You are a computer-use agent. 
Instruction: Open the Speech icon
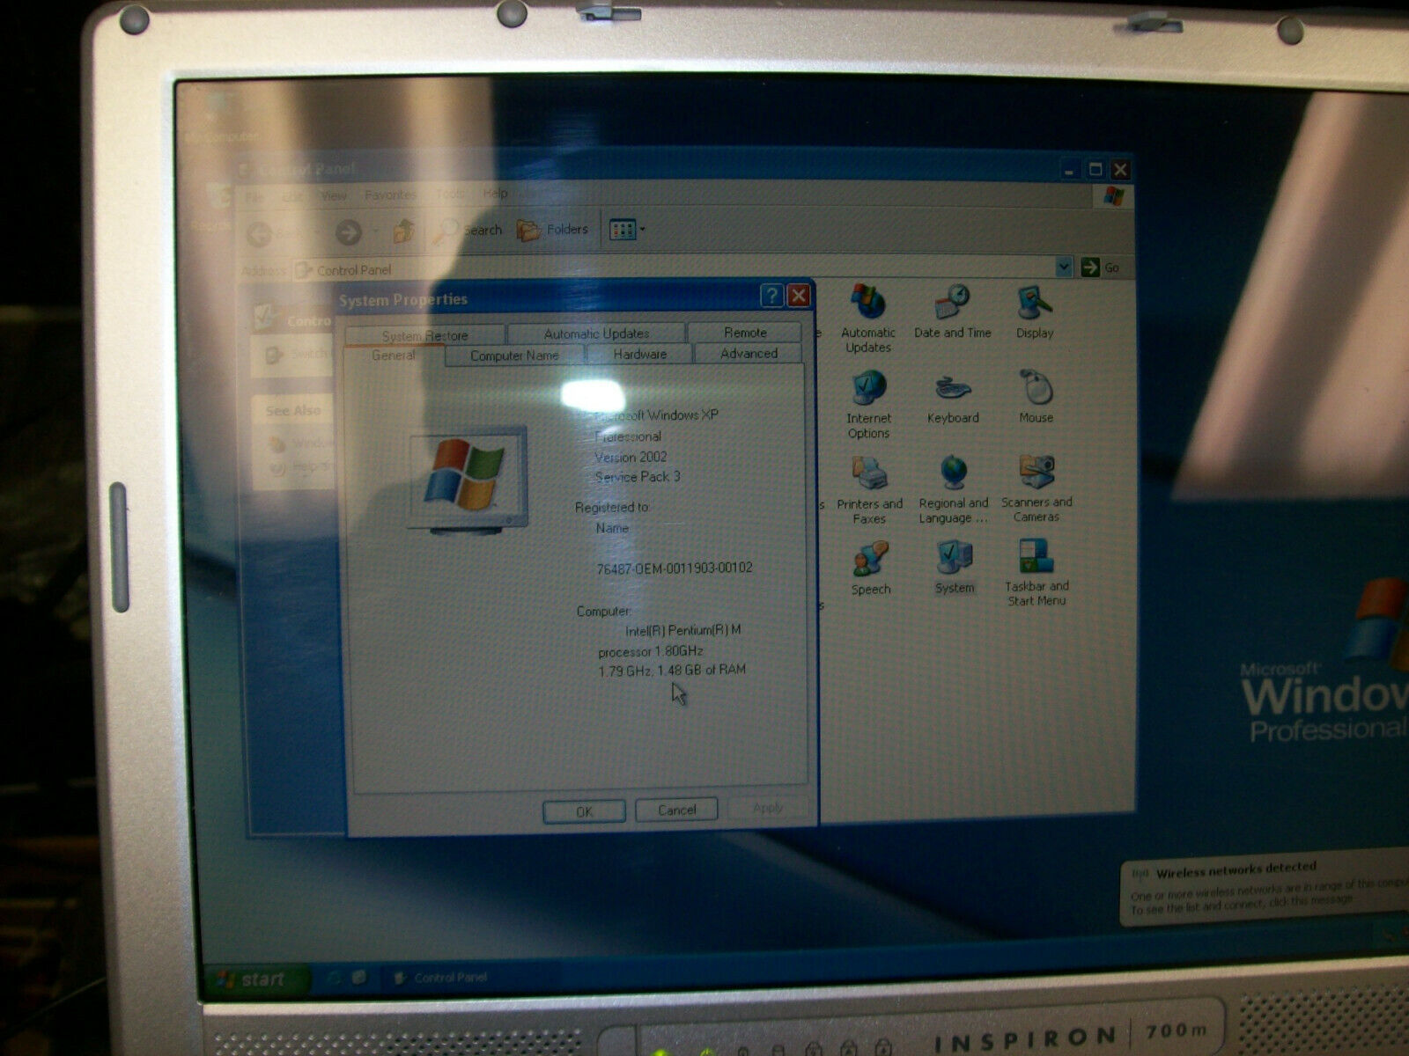(870, 568)
